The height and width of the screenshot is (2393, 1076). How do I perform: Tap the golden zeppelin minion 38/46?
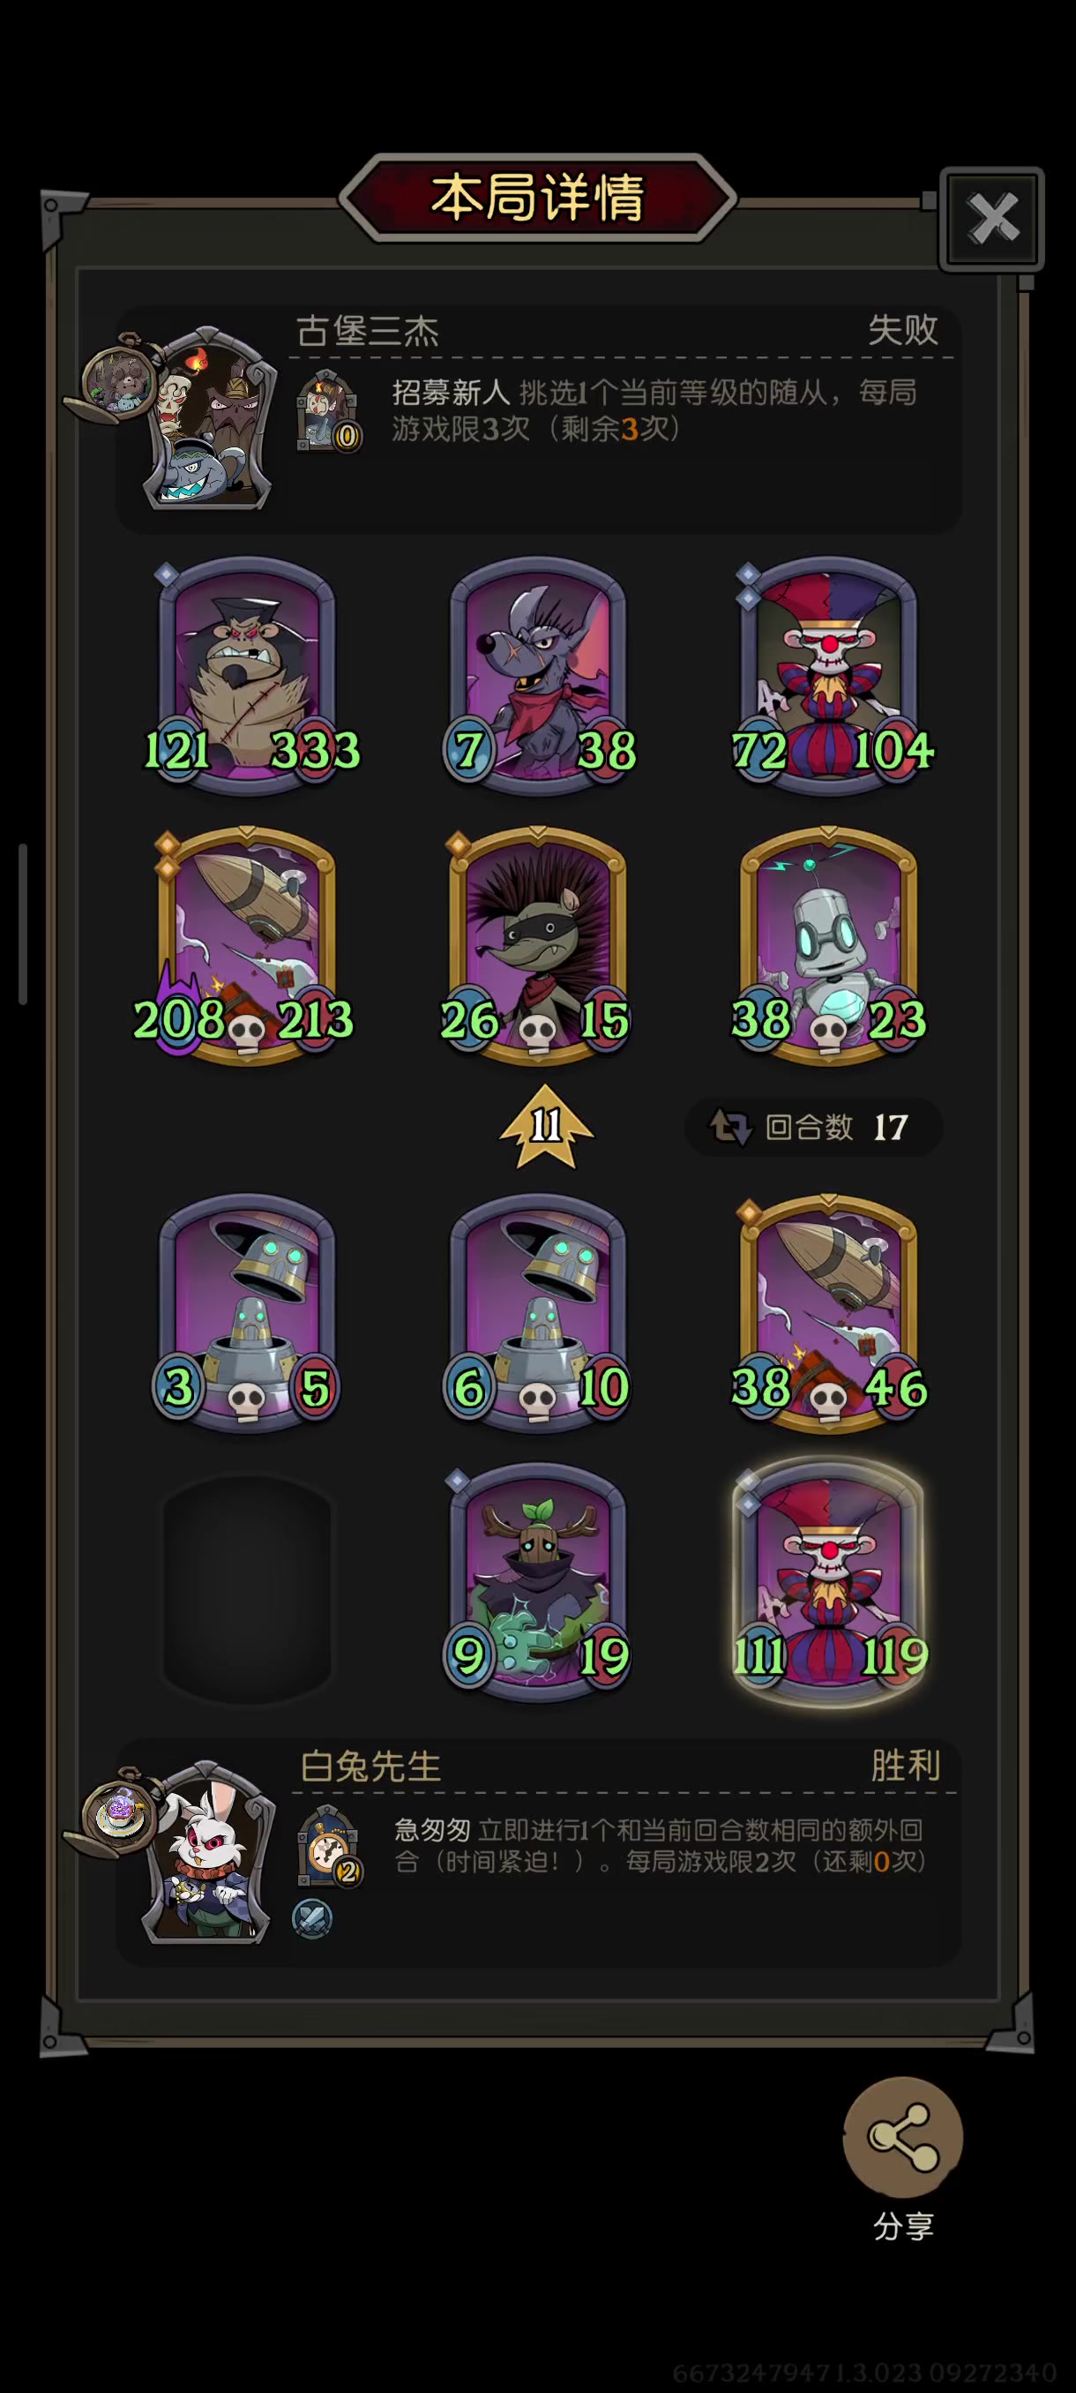[829, 1313]
